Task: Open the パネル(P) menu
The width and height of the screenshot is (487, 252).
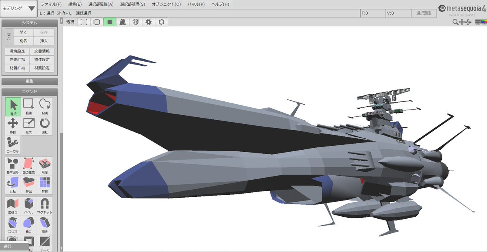Action: (x=196, y=4)
